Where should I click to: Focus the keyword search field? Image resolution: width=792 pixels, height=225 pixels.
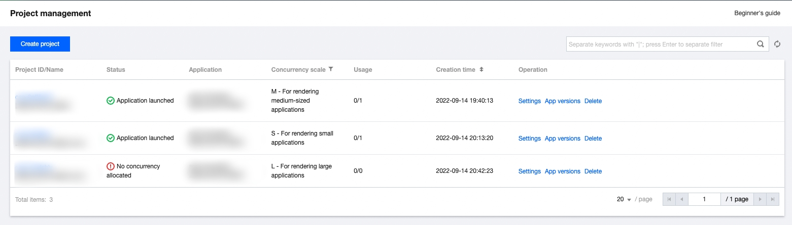click(660, 44)
